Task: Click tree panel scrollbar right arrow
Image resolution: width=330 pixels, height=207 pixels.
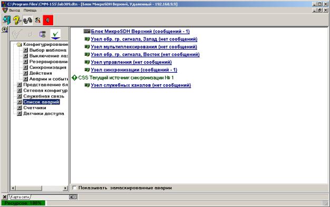Action: tap(65, 188)
